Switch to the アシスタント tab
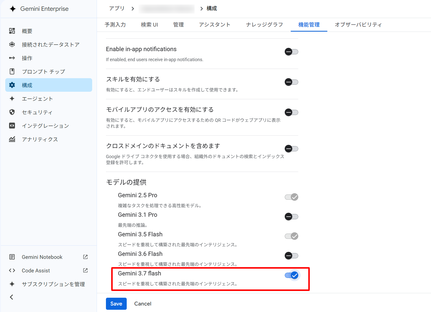 (215, 25)
